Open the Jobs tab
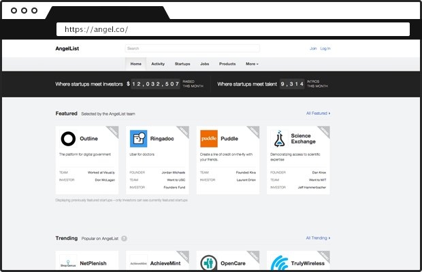Viewport: 422px width, 272px height. (205, 64)
